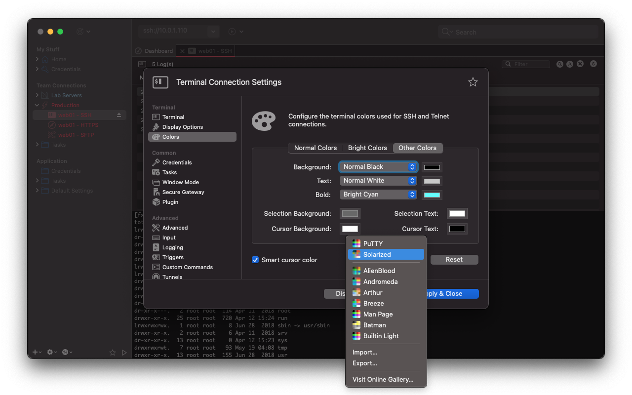The image size is (632, 395).
Task: Choose Arthur color scheme
Action: point(386,292)
